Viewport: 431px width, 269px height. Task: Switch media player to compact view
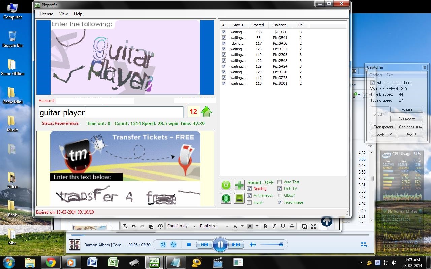pos(364,244)
